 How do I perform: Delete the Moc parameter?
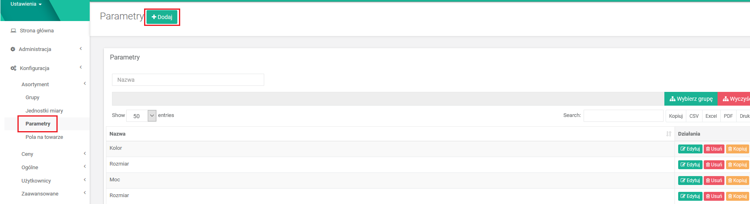pos(714,181)
